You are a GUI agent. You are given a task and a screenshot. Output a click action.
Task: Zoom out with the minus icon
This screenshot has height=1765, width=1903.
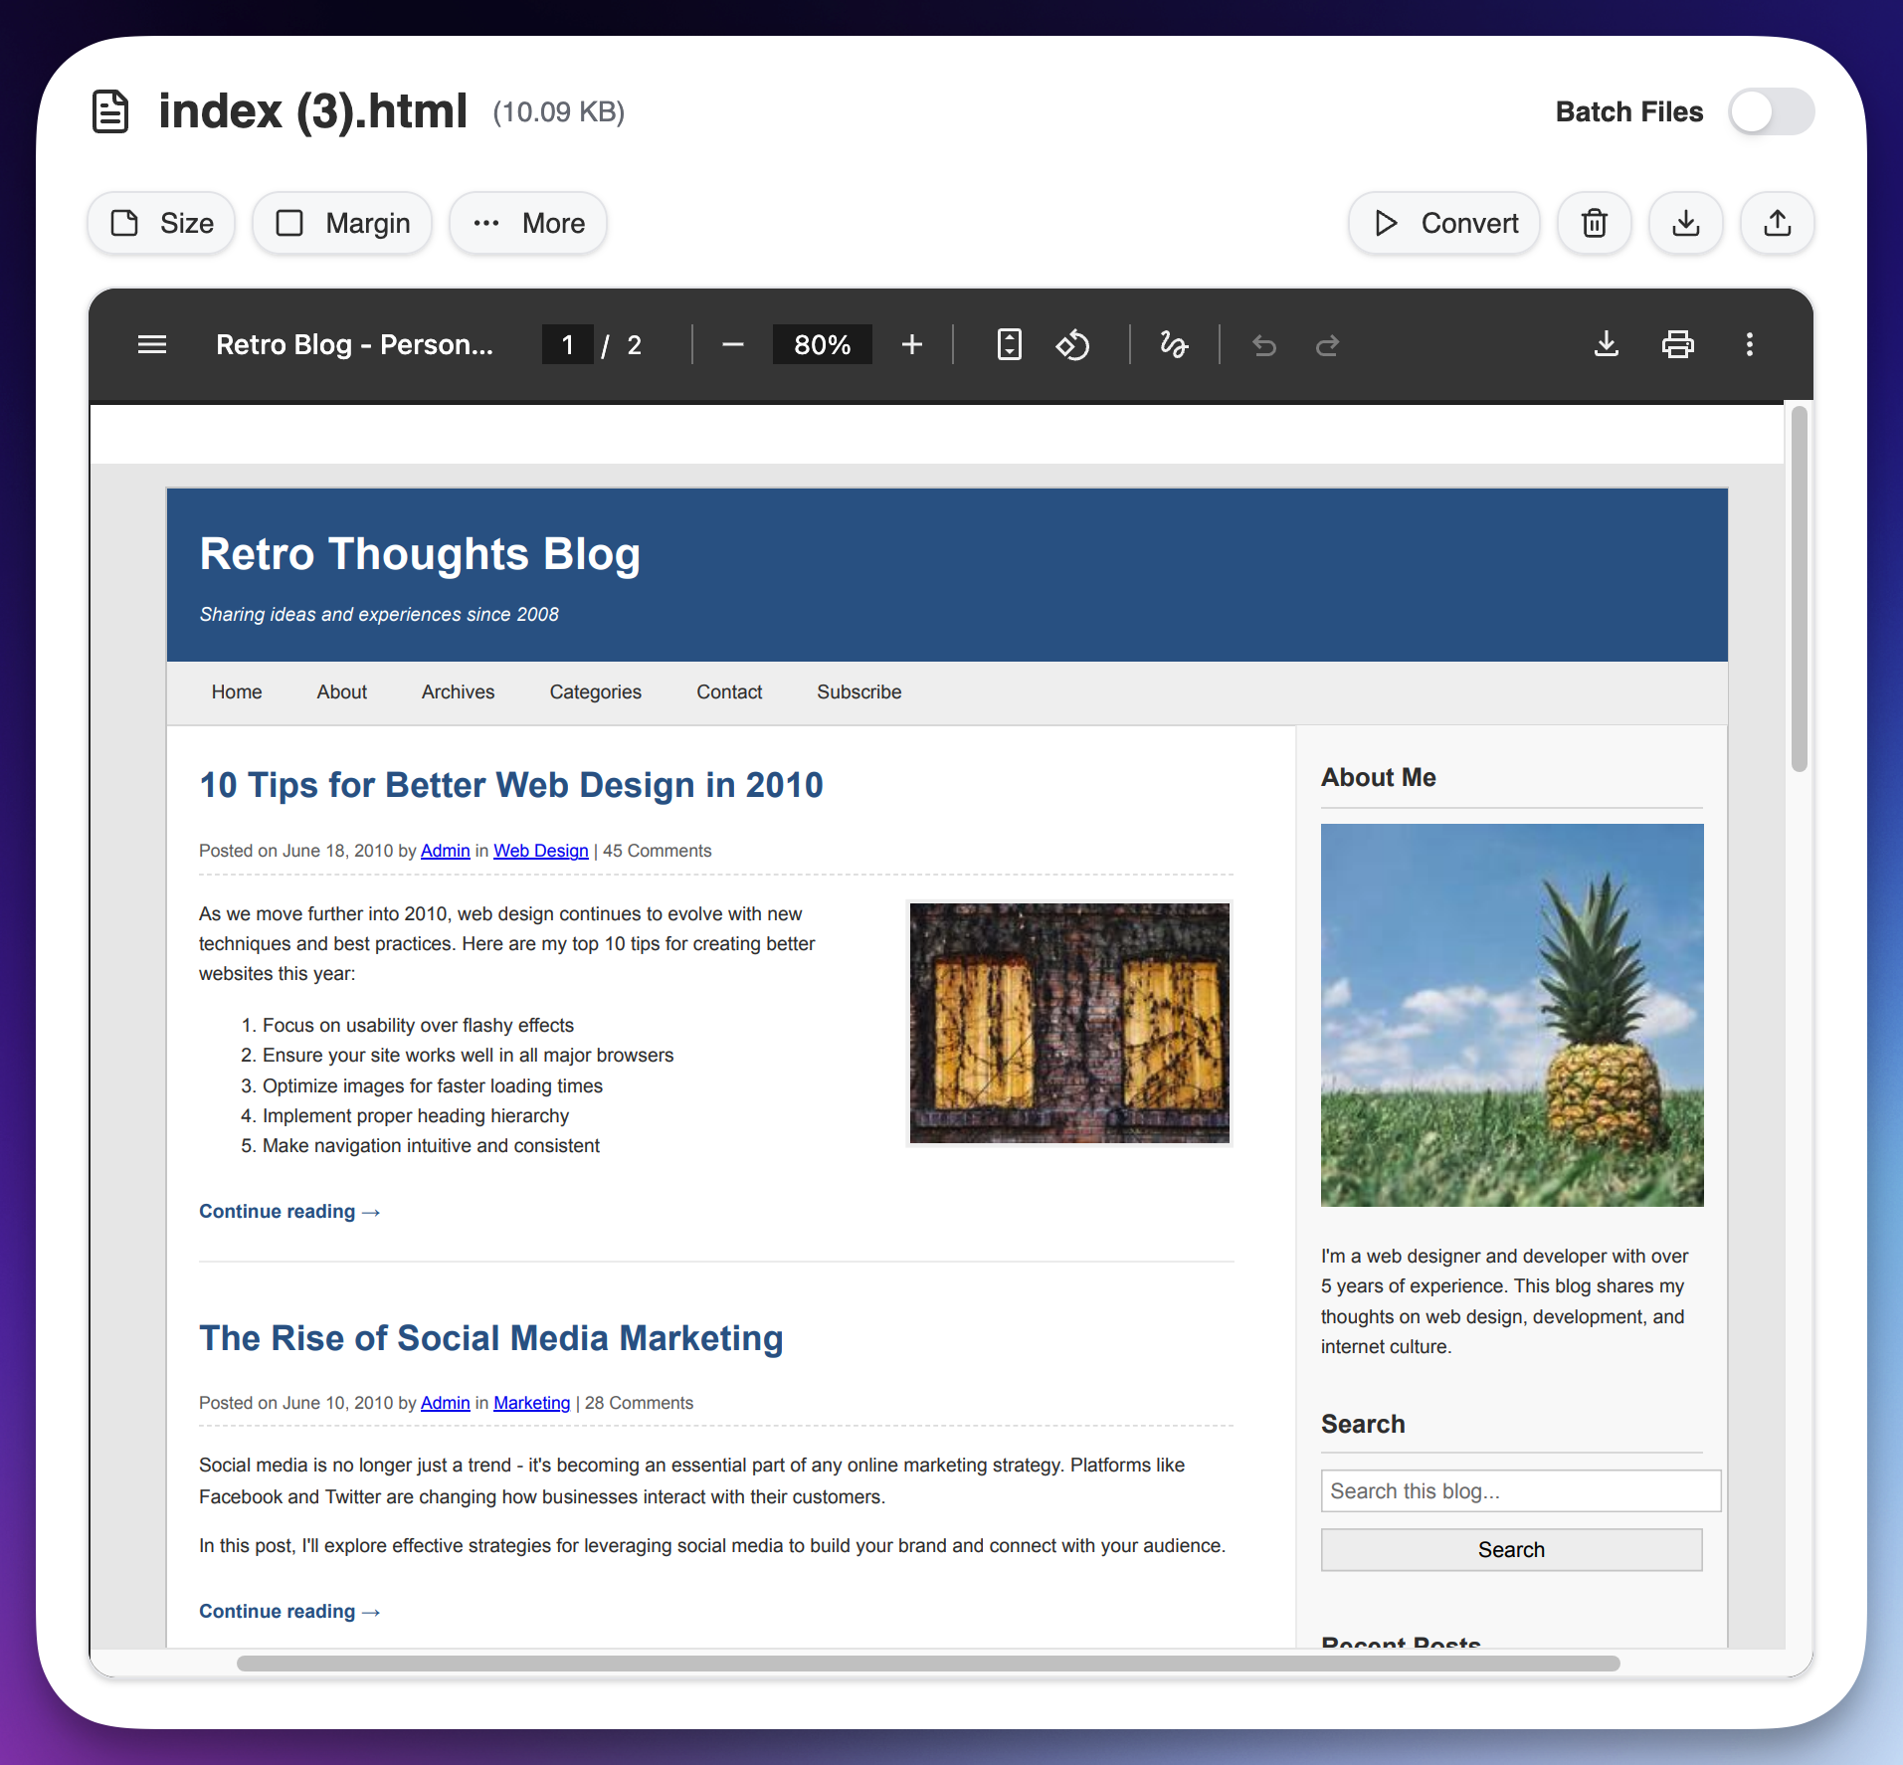point(733,345)
